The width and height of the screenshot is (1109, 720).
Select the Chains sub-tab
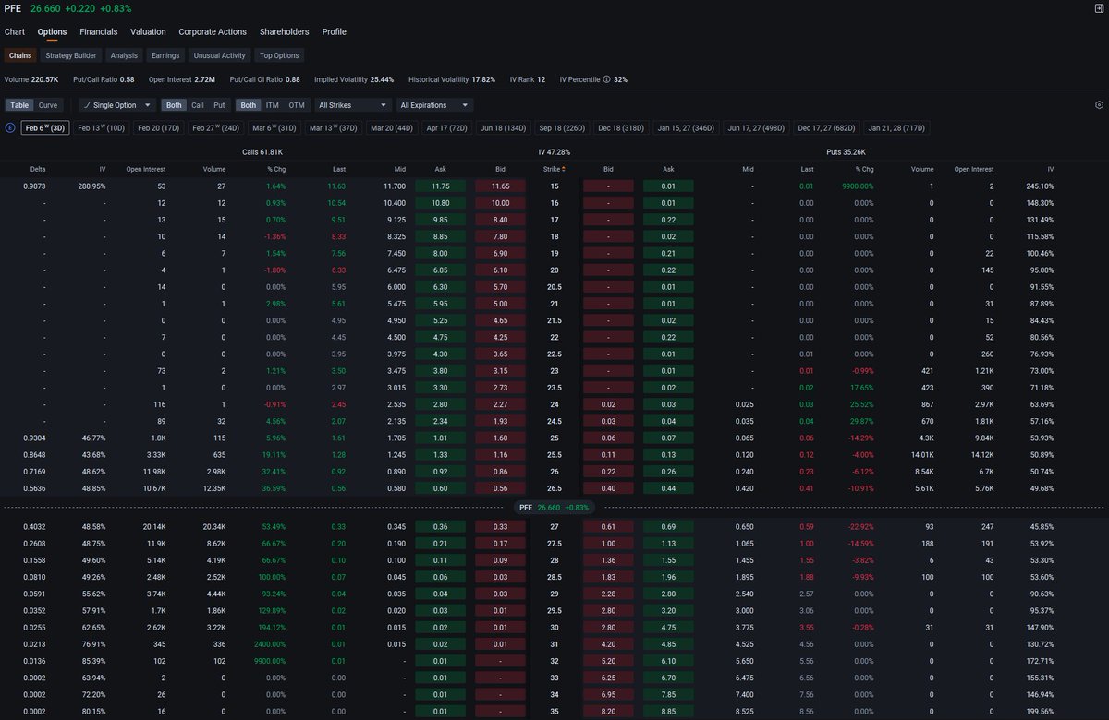(20, 55)
